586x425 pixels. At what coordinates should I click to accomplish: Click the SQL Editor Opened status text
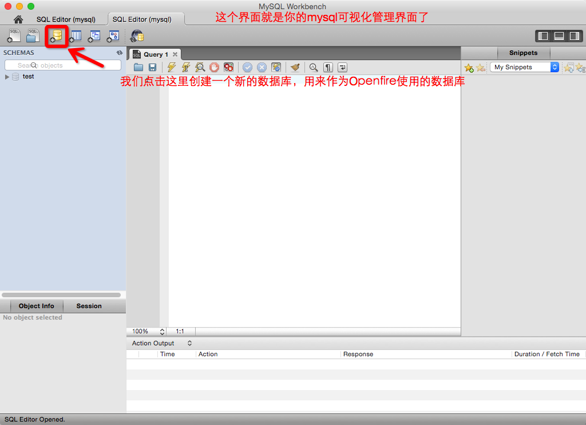tap(35, 419)
